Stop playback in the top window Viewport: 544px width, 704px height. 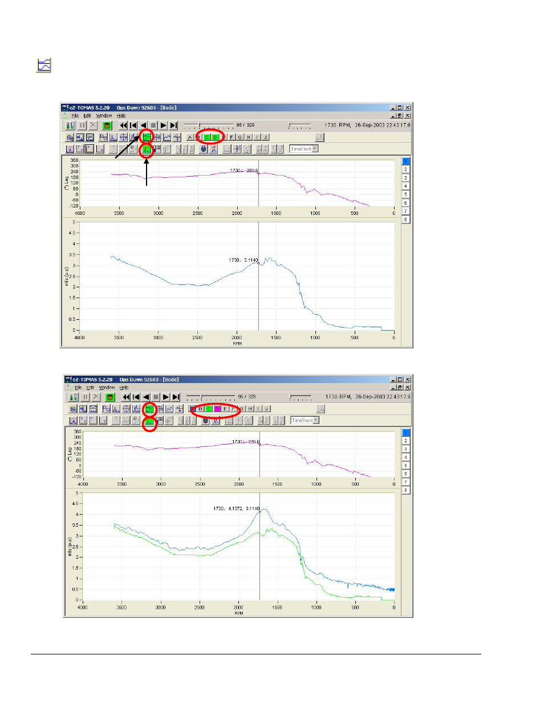tap(153, 125)
